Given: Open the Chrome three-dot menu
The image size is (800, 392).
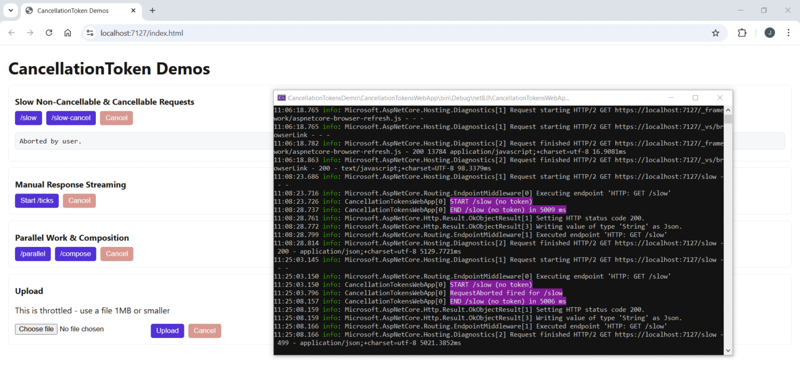Looking at the screenshot, I should tap(789, 33).
